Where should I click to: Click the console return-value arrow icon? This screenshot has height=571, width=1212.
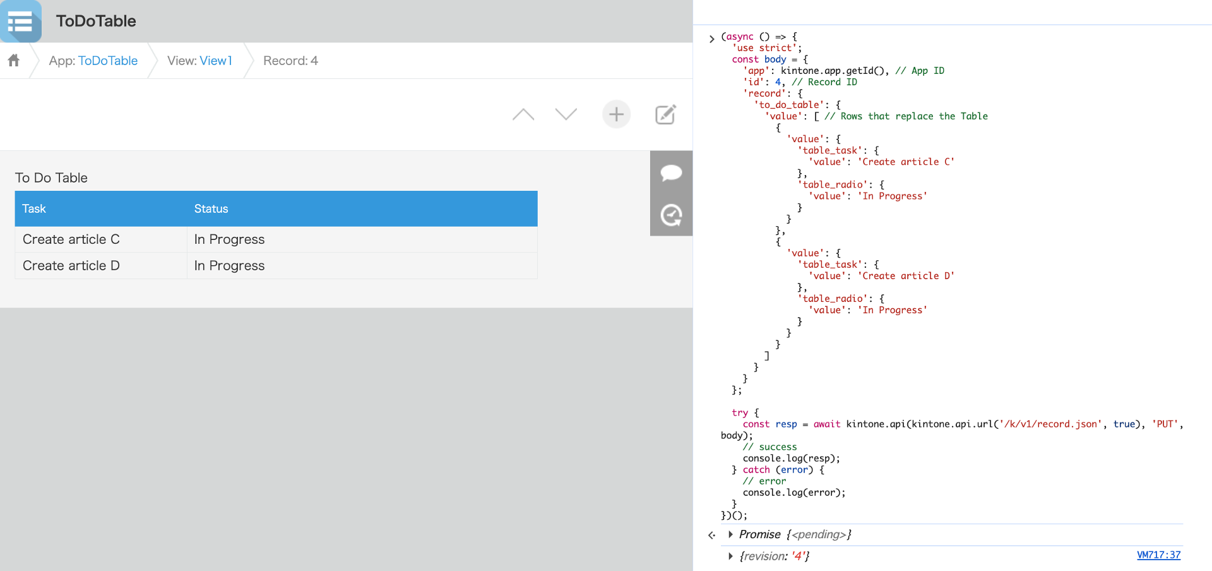(x=712, y=535)
